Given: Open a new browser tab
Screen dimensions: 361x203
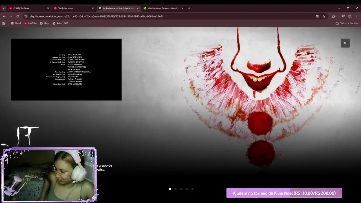Looking at the screenshot, I should [x=189, y=8].
